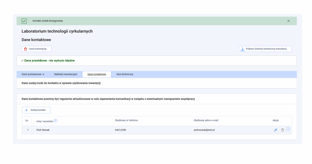Click the 'Lp.' column header

[27, 120]
